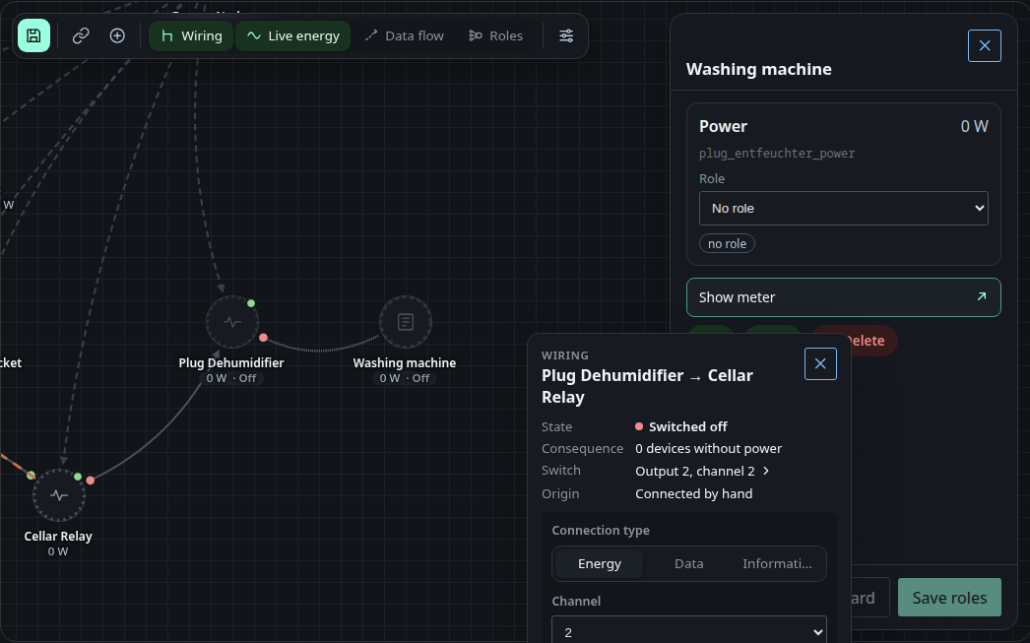Click the add node plus icon
The height and width of the screenshot is (643, 1030).
point(117,35)
